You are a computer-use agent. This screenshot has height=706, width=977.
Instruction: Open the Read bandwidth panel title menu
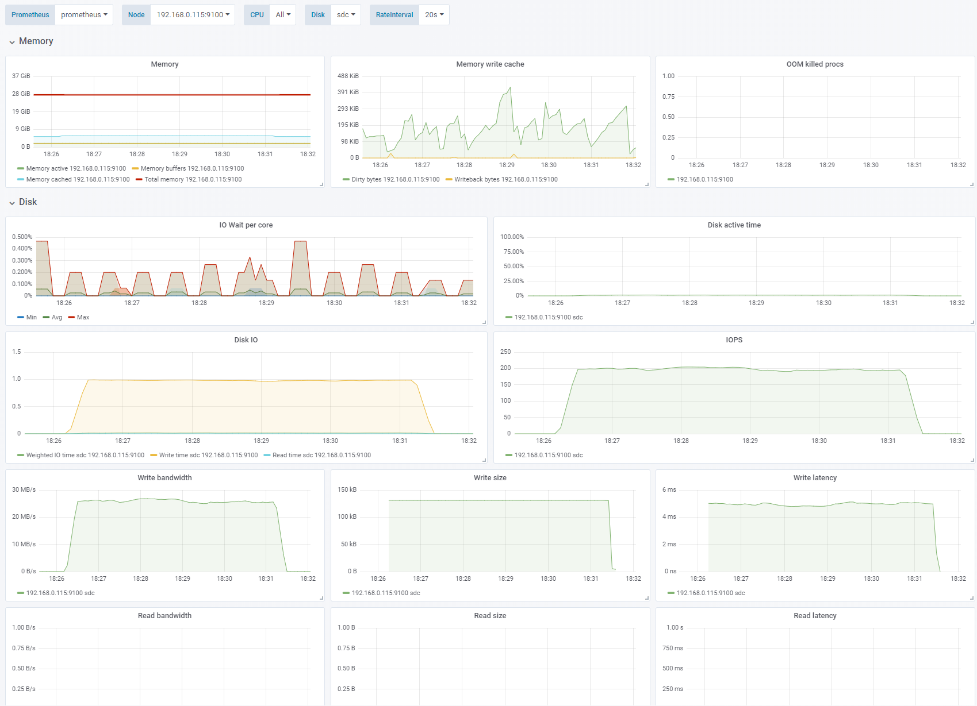tap(164, 616)
